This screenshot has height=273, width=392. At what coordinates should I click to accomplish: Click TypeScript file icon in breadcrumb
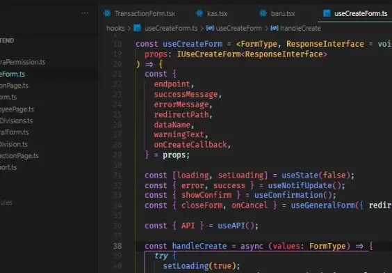pos(137,28)
